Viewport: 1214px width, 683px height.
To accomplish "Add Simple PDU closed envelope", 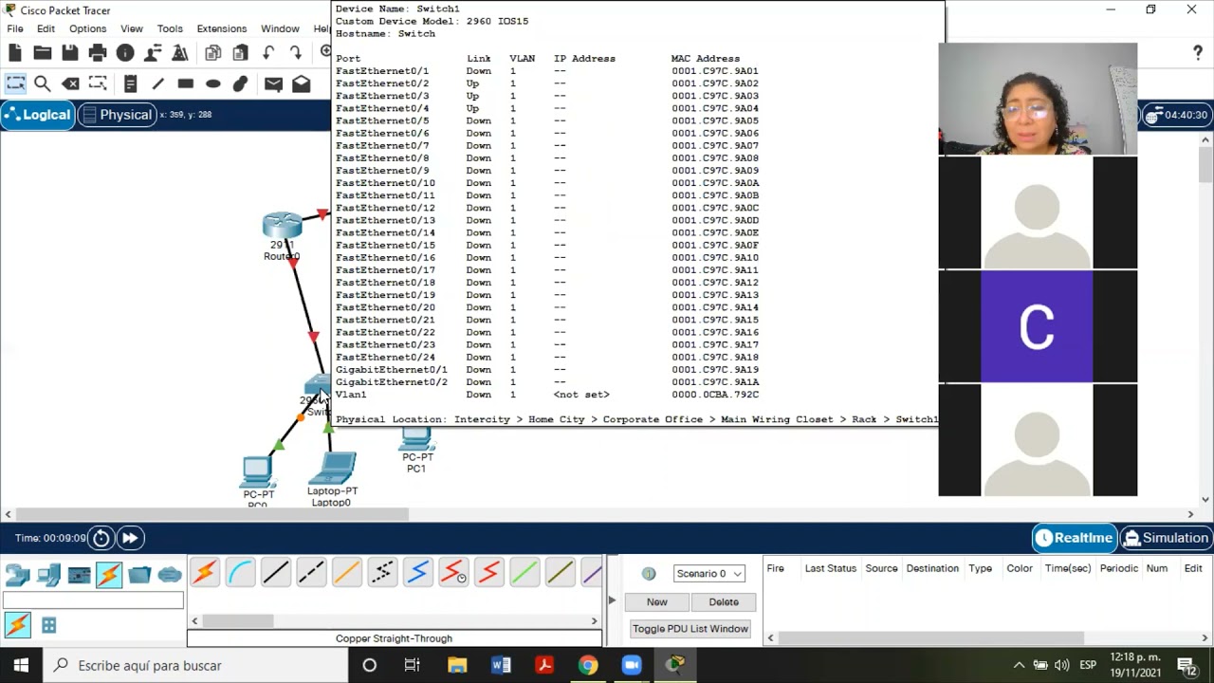I will [273, 83].
